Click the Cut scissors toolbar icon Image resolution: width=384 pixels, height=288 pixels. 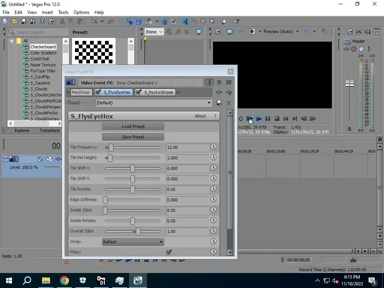(x=62, y=21)
